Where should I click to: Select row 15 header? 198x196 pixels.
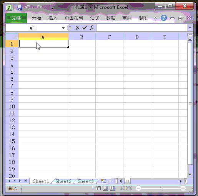pos(12,141)
